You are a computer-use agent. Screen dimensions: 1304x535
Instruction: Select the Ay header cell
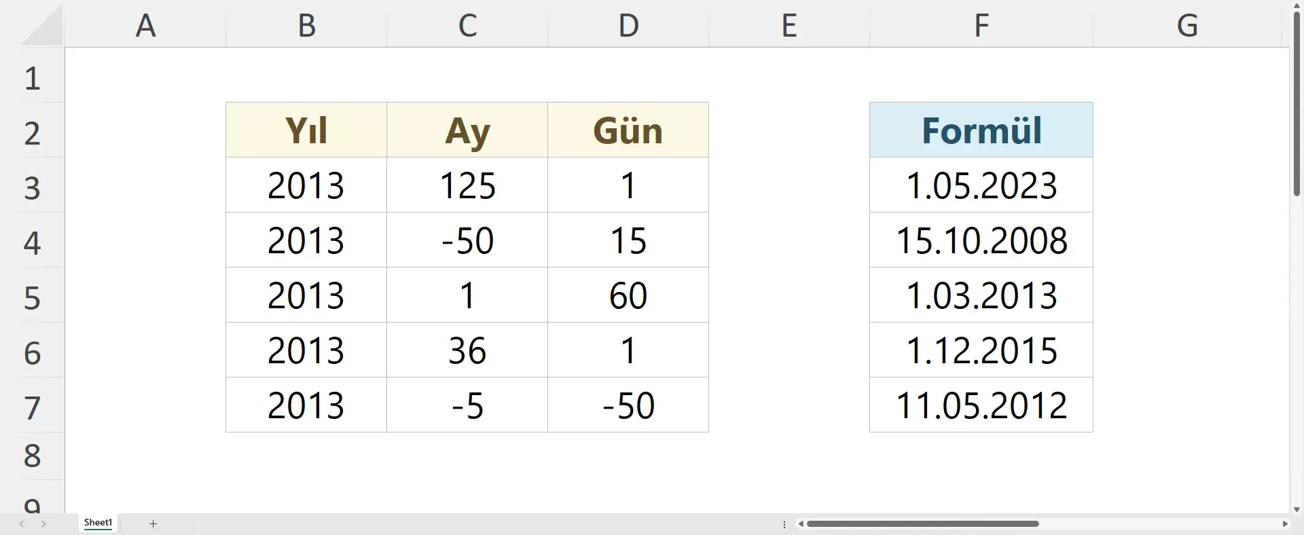(x=467, y=130)
